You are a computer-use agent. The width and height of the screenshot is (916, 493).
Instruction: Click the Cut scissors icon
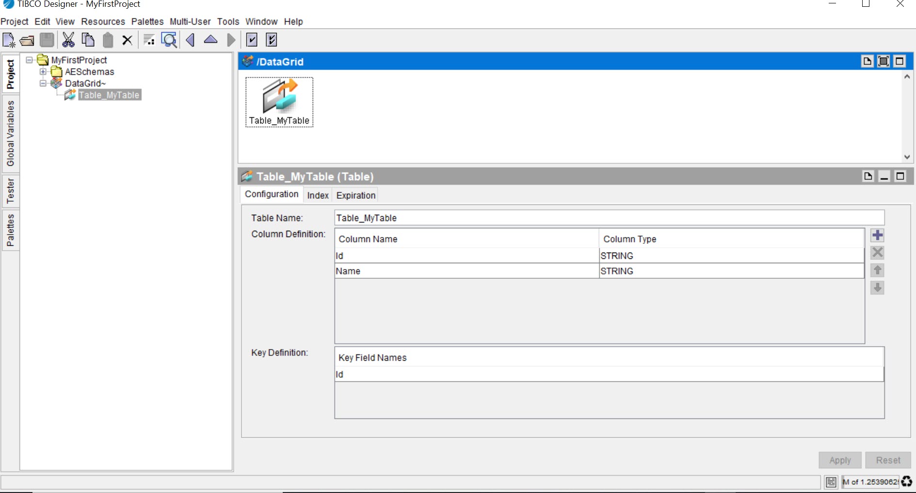tap(68, 40)
